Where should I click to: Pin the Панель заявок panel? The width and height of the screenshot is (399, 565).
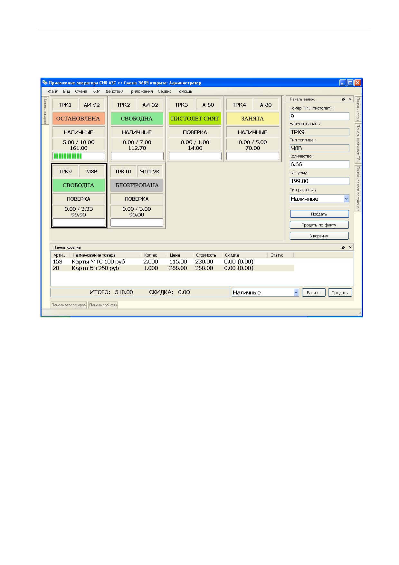(x=344, y=99)
